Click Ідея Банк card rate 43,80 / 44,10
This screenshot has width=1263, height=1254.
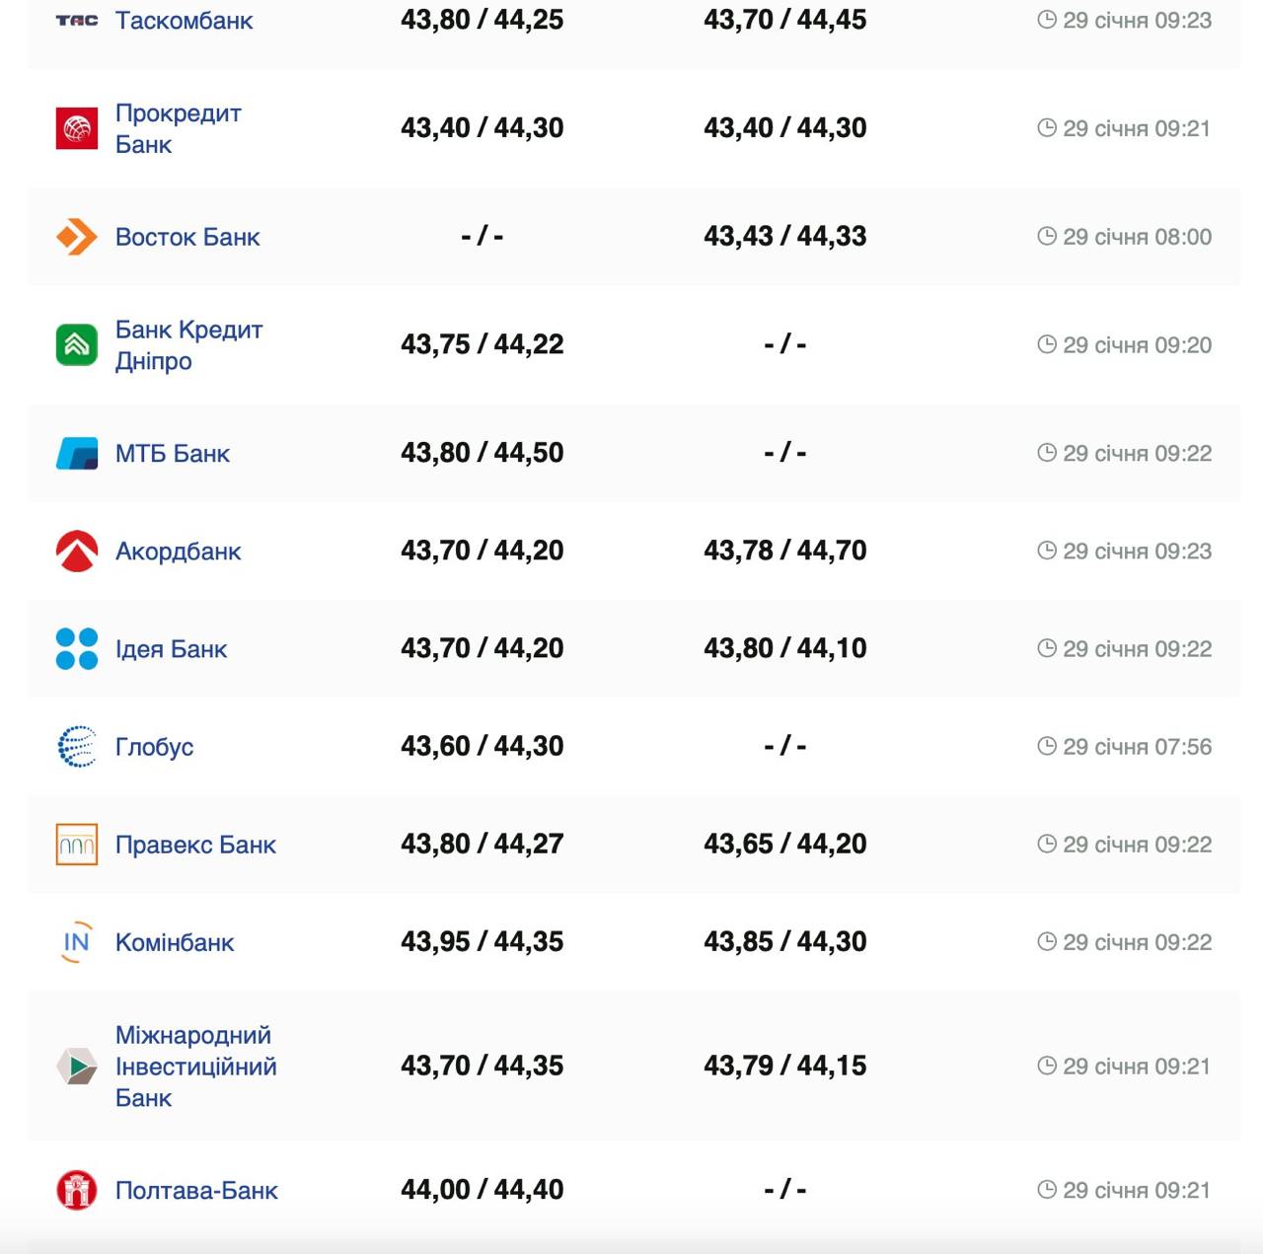pyautogui.click(x=784, y=648)
